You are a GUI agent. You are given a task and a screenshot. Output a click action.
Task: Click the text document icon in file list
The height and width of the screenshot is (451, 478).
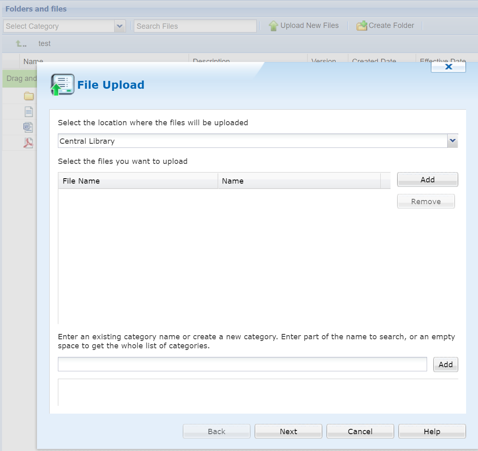point(29,112)
